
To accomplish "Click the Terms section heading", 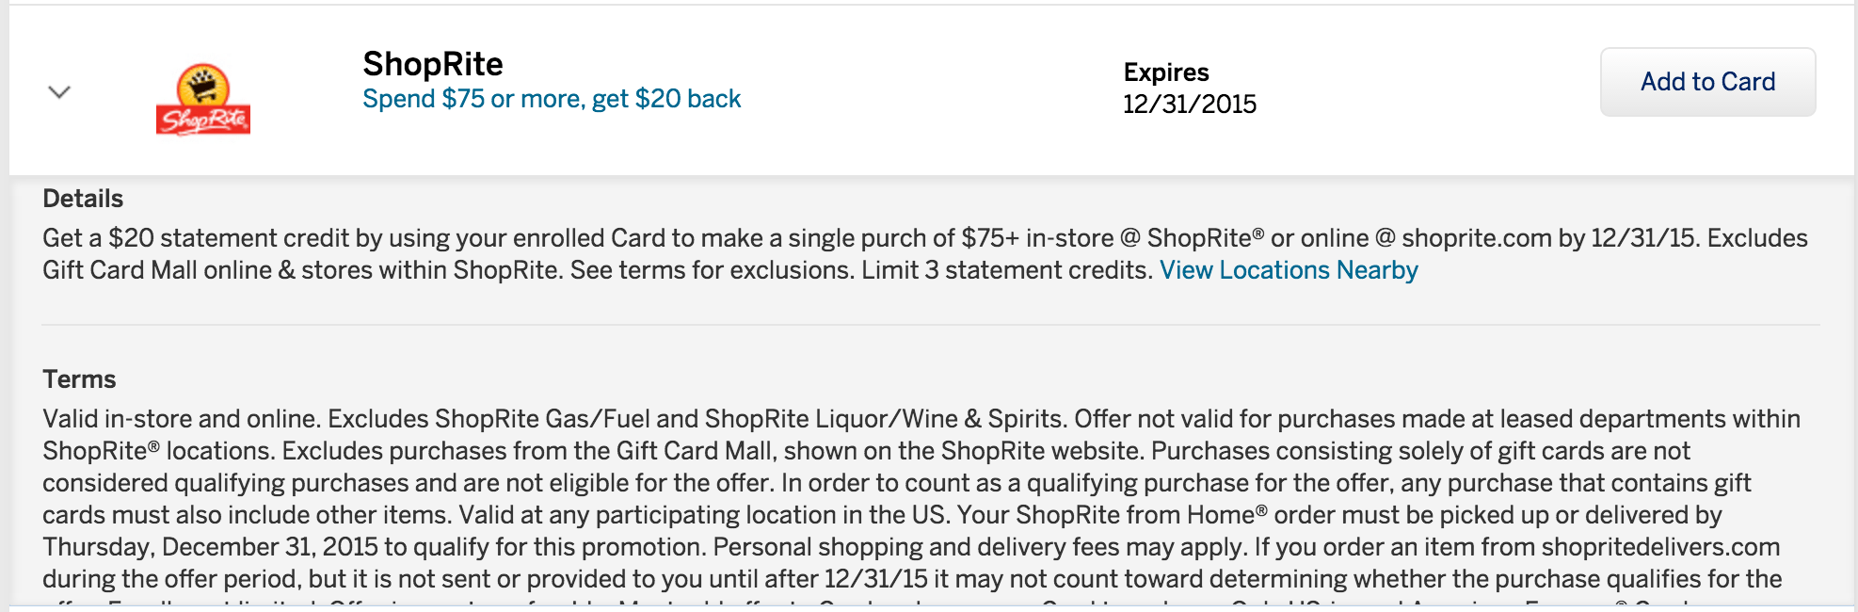I will click(x=79, y=379).
